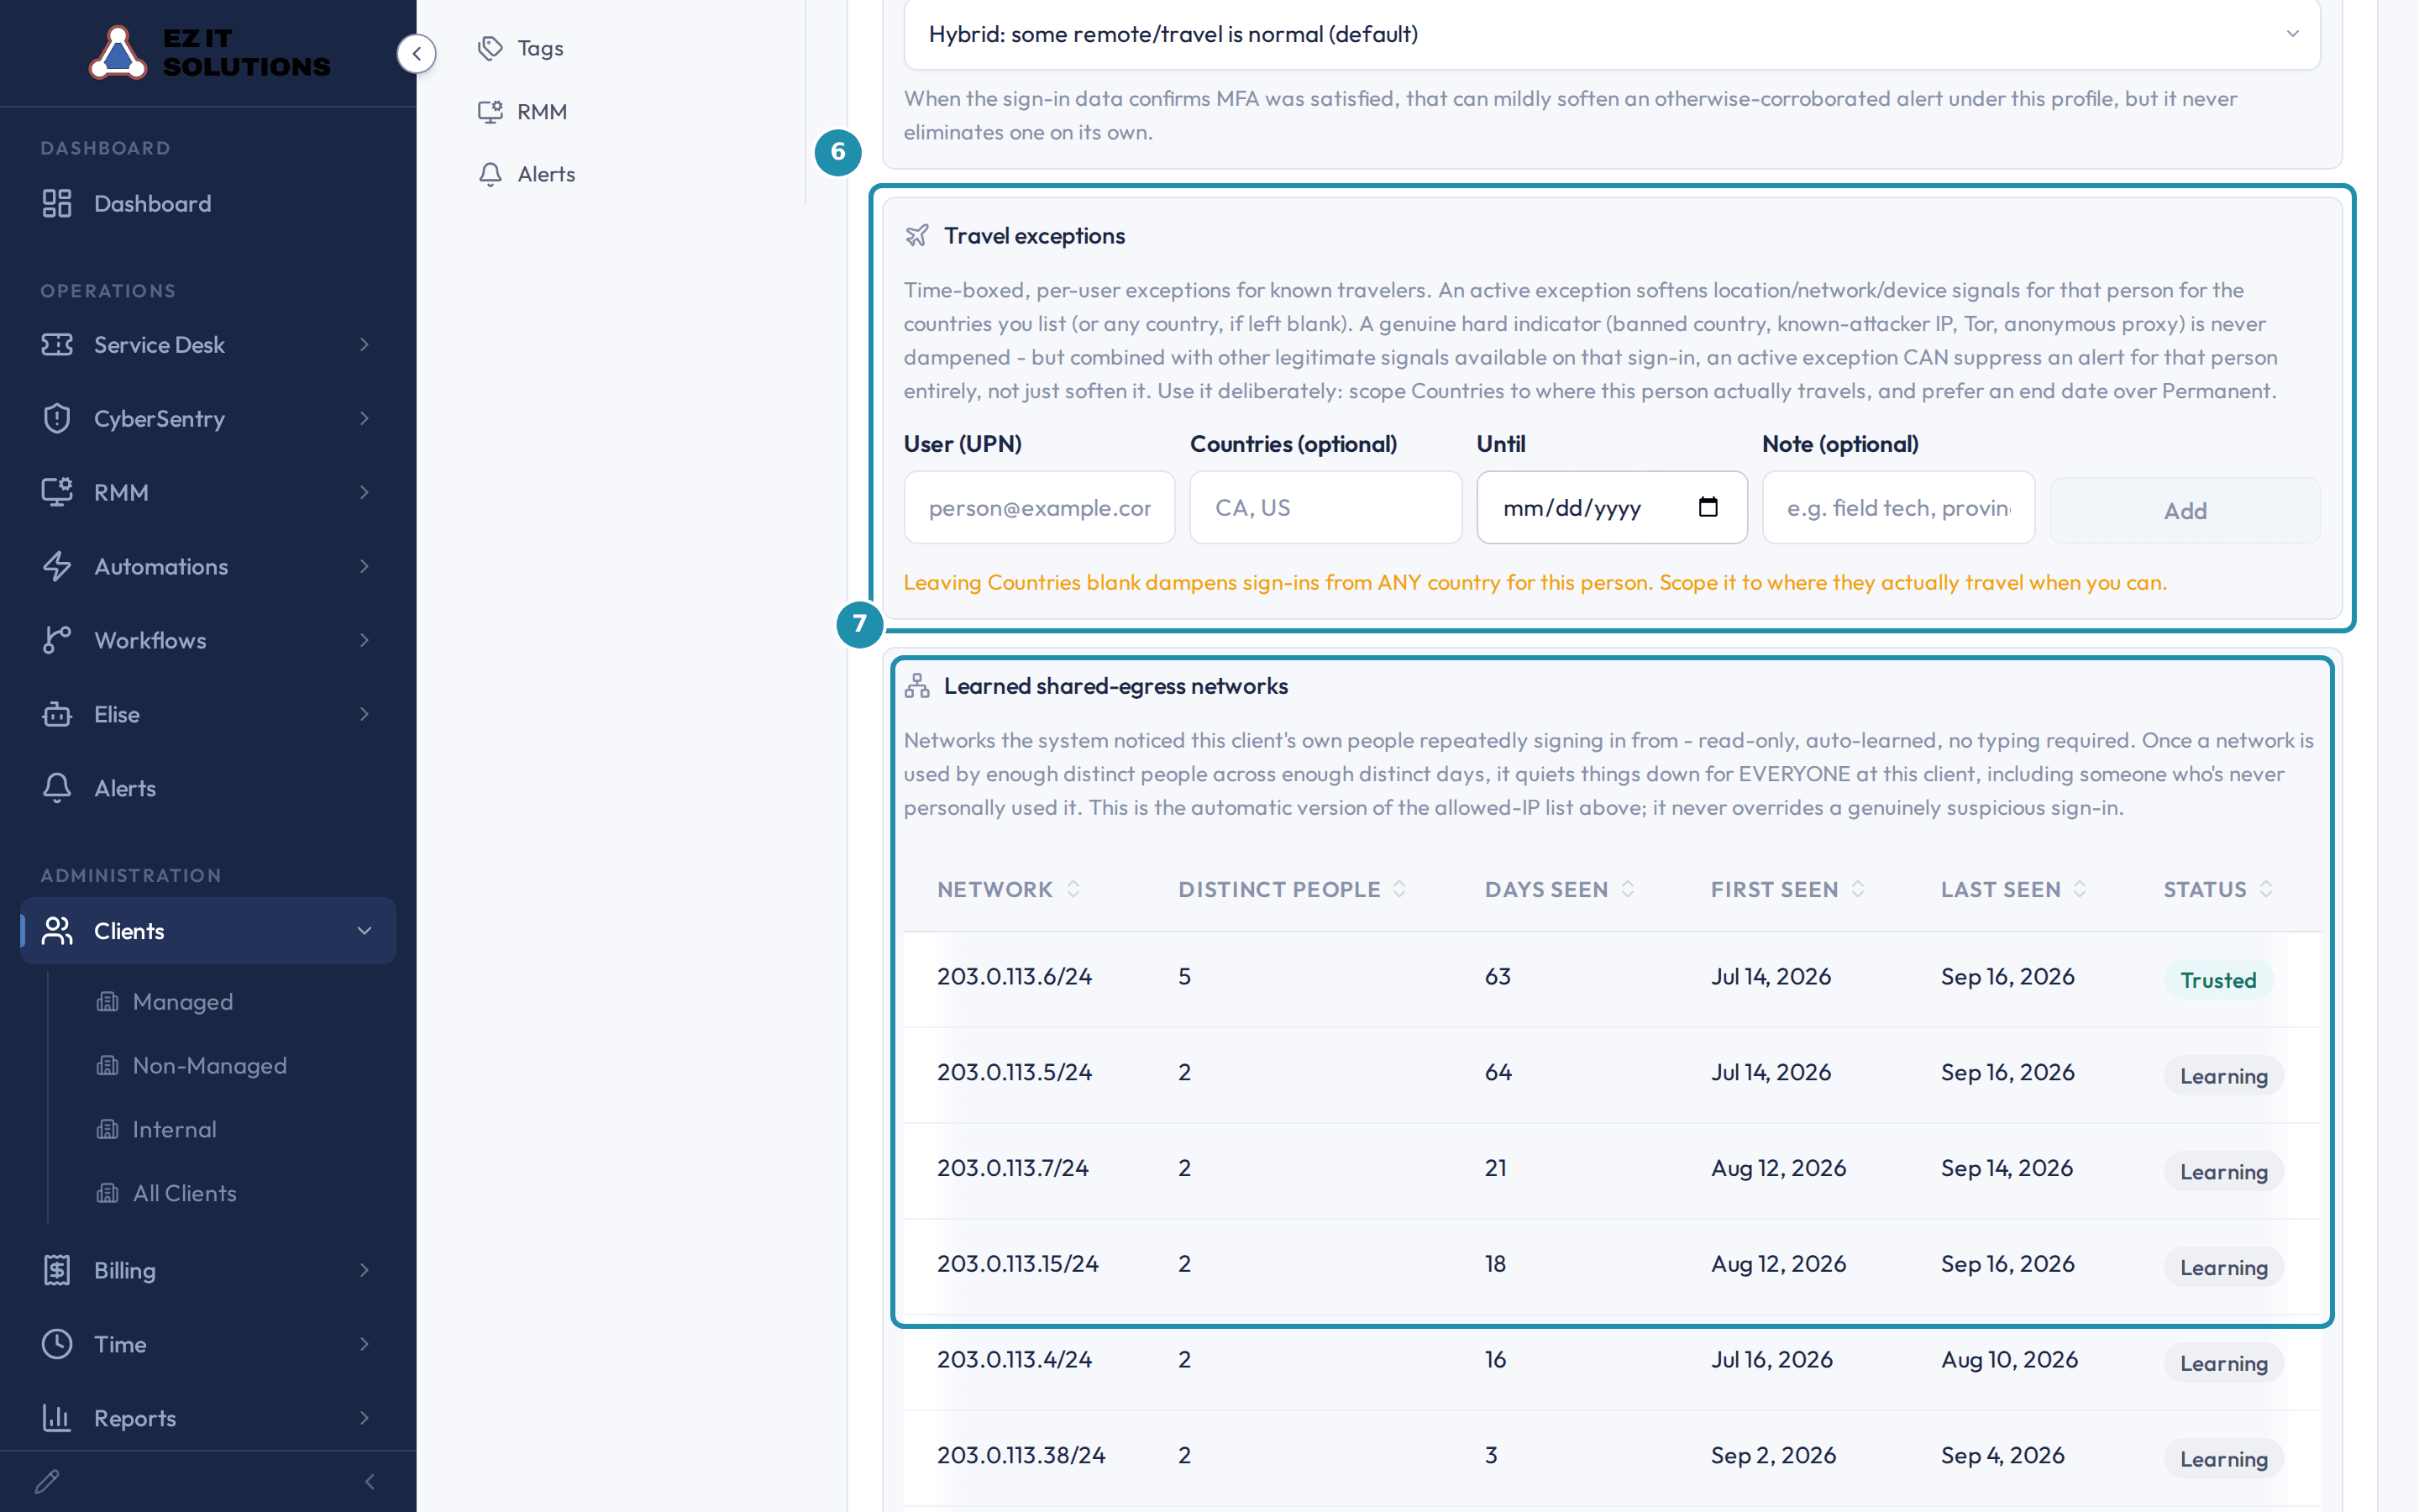2419x1512 pixels.
Task: Sort the table by Last Seen column
Action: click(2013, 890)
